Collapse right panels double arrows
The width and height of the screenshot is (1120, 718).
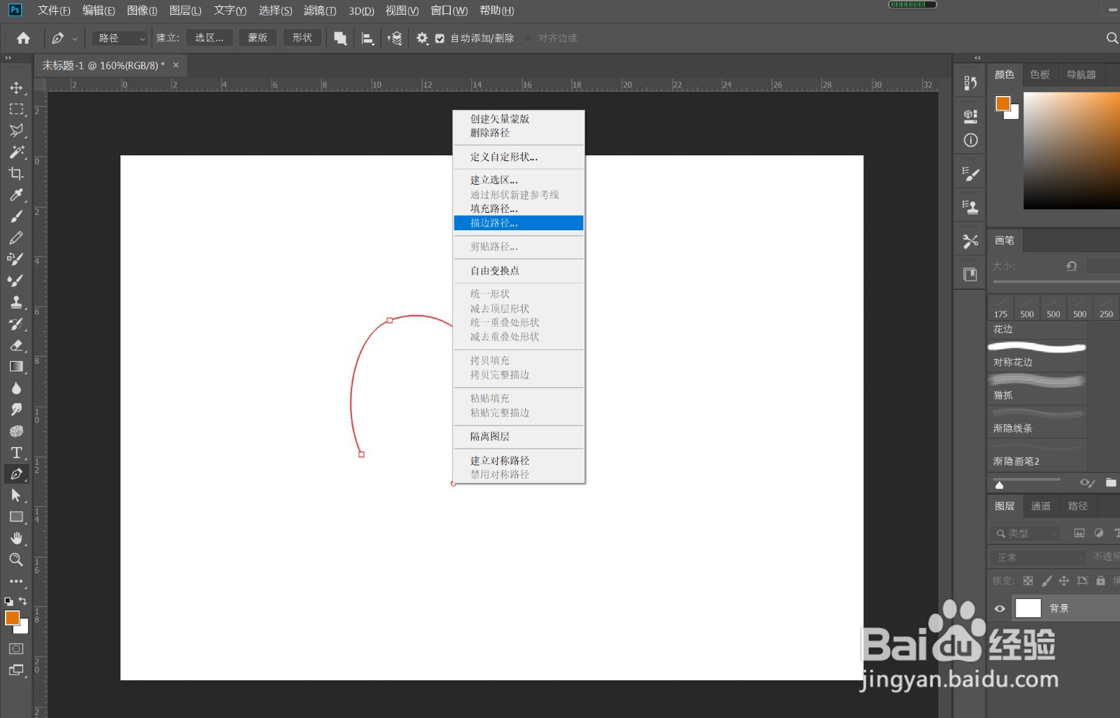point(977,58)
